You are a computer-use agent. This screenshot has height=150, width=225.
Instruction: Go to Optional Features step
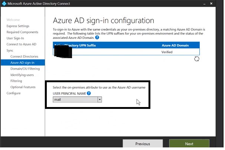(23, 87)
